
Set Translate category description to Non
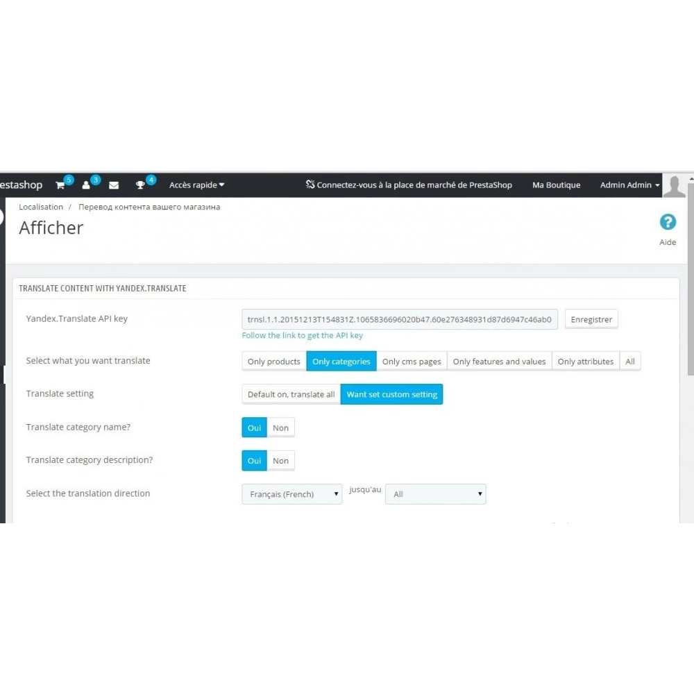[x=280, y=460]
